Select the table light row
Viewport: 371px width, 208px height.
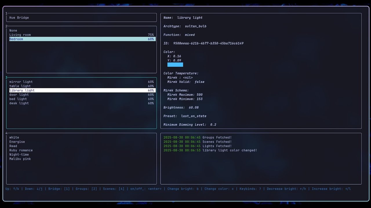[82, 86]
